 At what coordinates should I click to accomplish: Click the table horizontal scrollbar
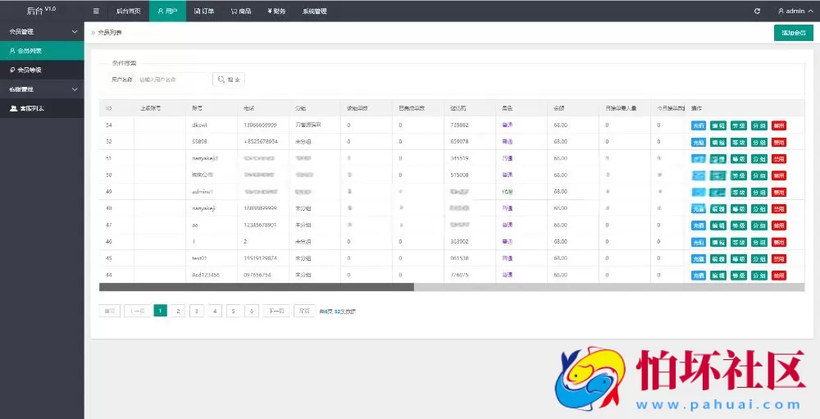(256, 287)
